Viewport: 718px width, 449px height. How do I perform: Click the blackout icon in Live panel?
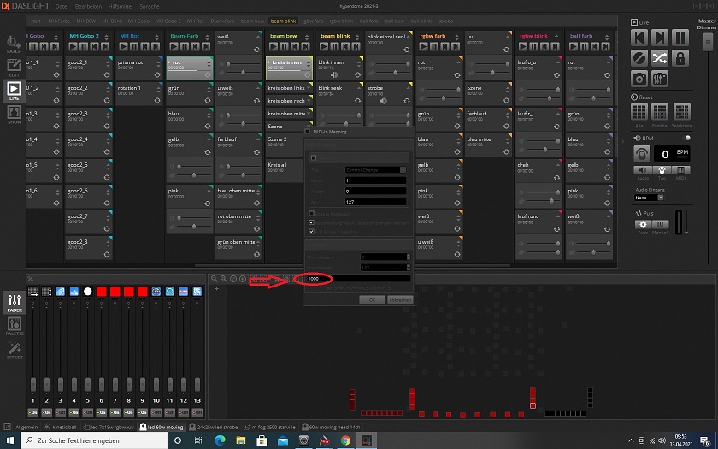pos(639,58)
